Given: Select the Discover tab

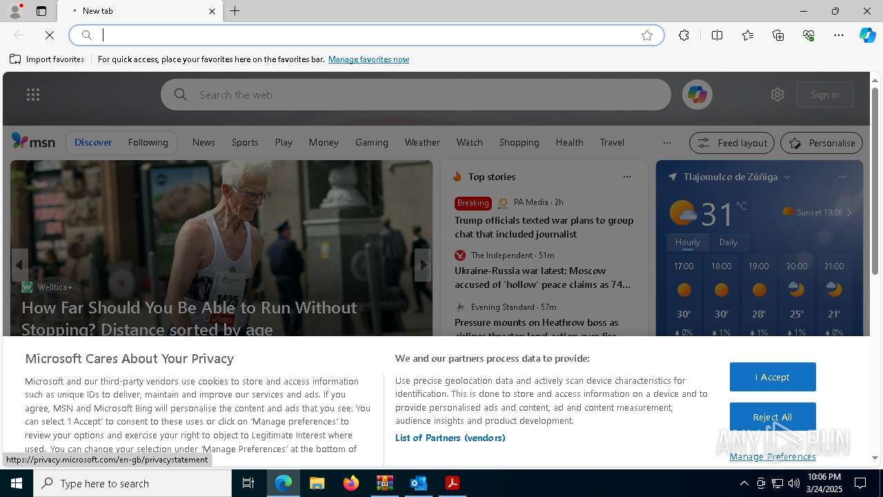Looking at the screenshot, I should coord(93,142).
